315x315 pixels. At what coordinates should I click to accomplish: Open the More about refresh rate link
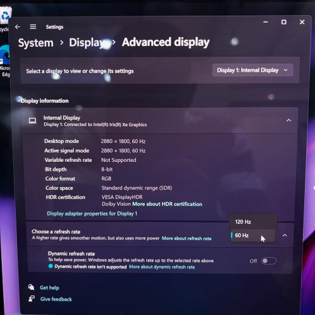pos(186,238)
